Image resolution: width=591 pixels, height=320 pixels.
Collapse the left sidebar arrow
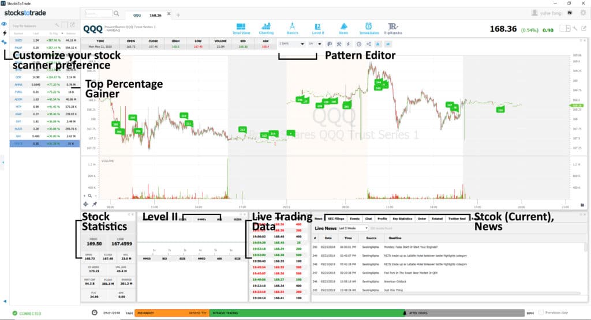[x=5, y=301]
